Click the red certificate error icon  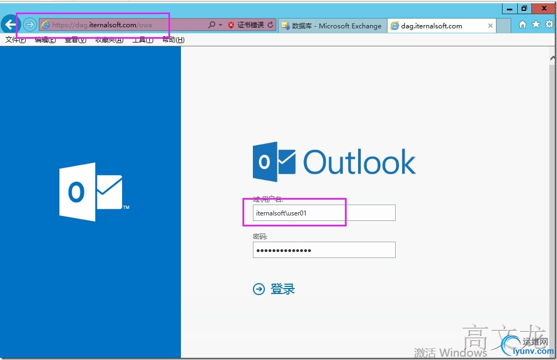[231, 25]
